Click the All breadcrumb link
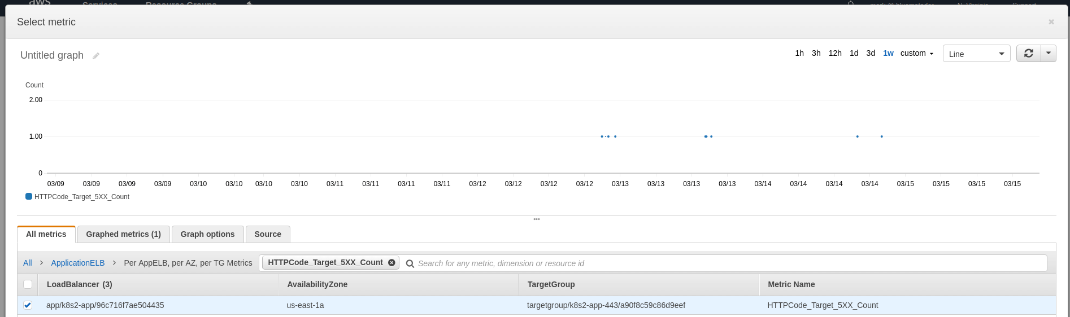1070x317 pixels. (x=27, y=263)
